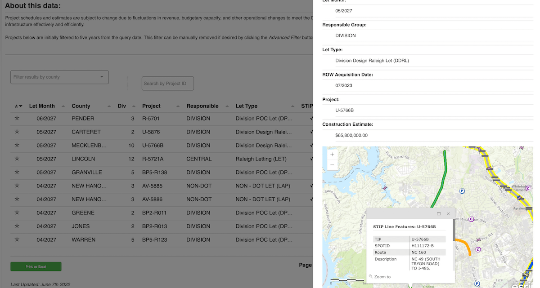
Task: Click the parking marker near Sandy Porter Rd
Action: pyautogui.click(x=462, y=191)
